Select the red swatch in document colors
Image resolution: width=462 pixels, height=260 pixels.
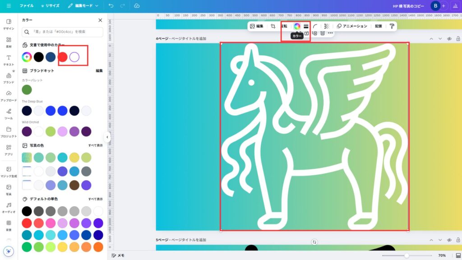pyautogui.click(x=63, y=57)
